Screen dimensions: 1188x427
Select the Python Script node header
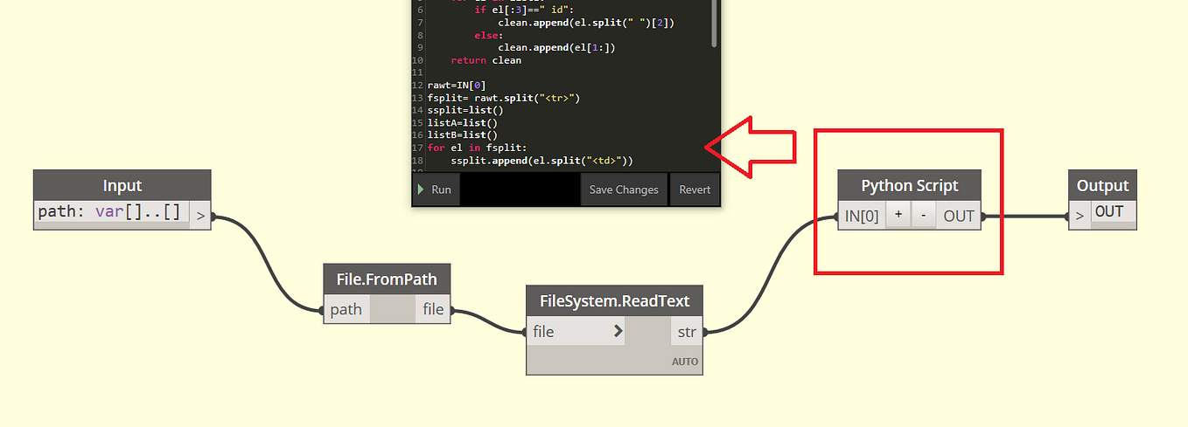click(909, 186)
